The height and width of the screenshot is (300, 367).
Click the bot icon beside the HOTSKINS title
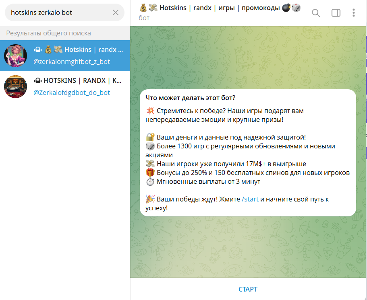tap(37, 80)
